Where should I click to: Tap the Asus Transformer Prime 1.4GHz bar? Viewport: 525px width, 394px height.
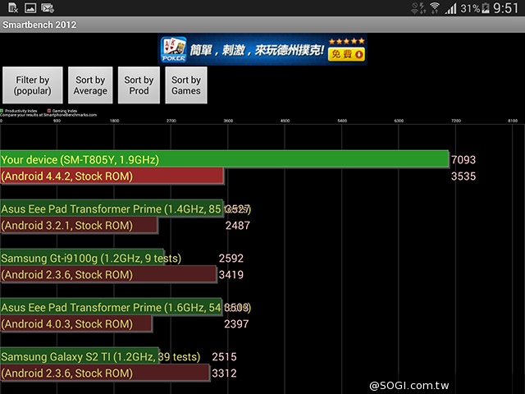[112, 208]
